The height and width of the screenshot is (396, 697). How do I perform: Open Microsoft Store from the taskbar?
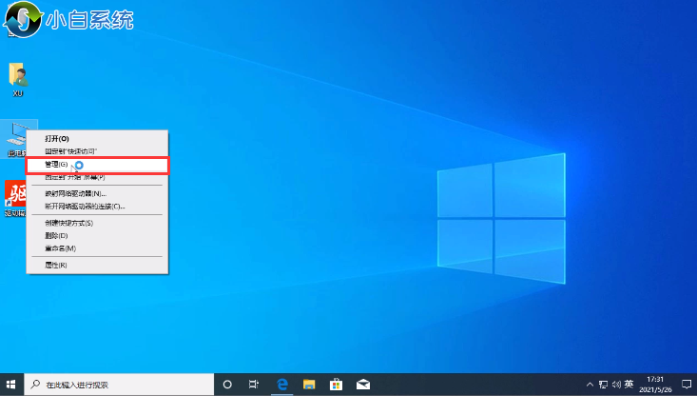coord(336,385)
